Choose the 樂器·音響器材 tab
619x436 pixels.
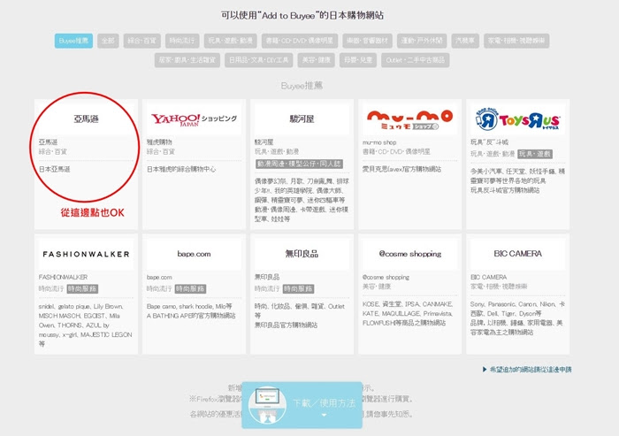click(368, 41)
